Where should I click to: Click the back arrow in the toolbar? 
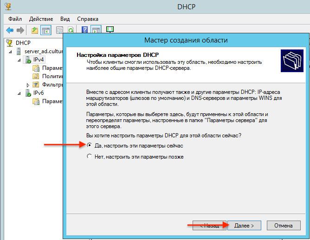[10, 31]
